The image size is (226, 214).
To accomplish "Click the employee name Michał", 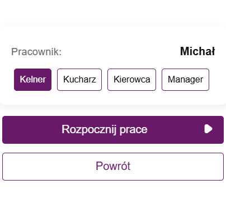I will click(197, 51).
